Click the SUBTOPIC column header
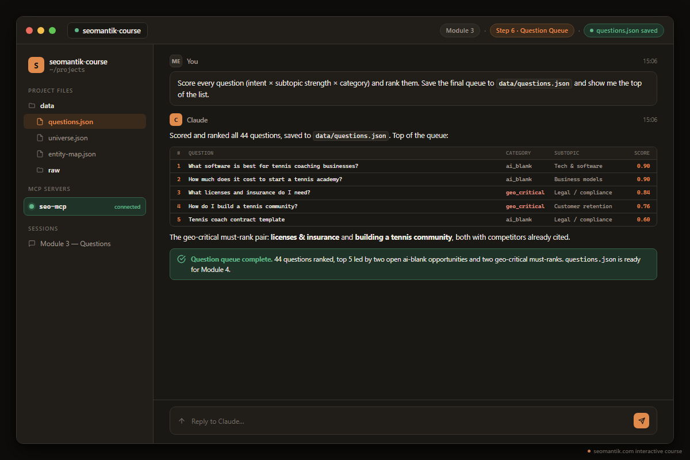This screenshot has height=460, width=690. (566, 154)
